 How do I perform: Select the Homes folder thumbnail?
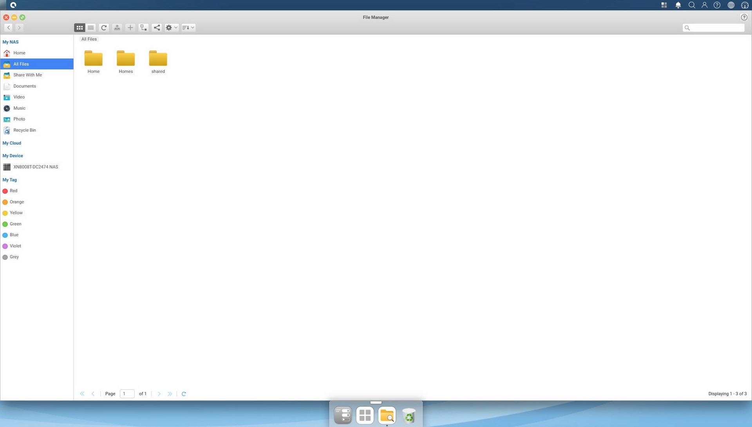pyautogui.click(x=126, y=62)
